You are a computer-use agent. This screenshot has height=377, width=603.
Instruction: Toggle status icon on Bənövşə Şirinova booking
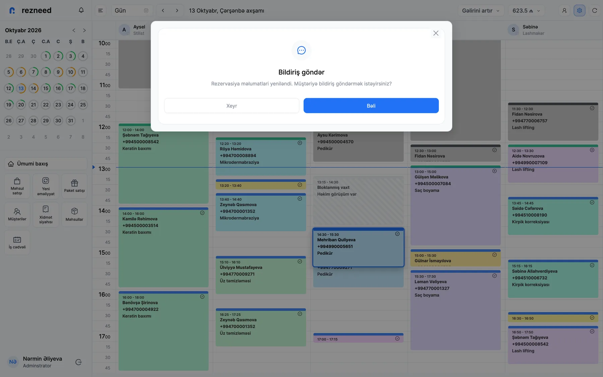pyautogui.click(x=202, y=297)
